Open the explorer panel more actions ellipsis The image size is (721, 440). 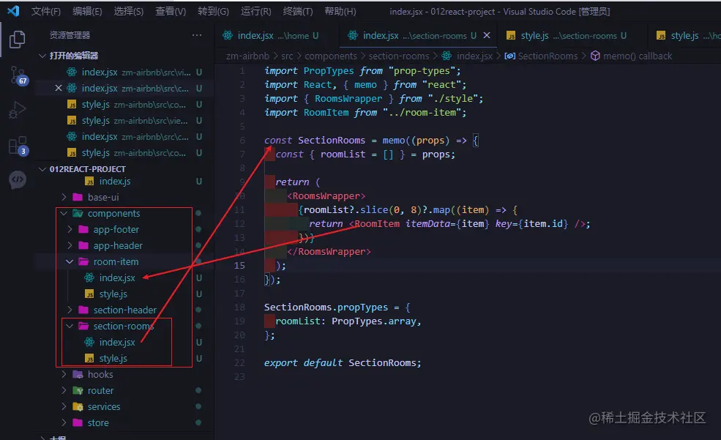tap(197, 35)
